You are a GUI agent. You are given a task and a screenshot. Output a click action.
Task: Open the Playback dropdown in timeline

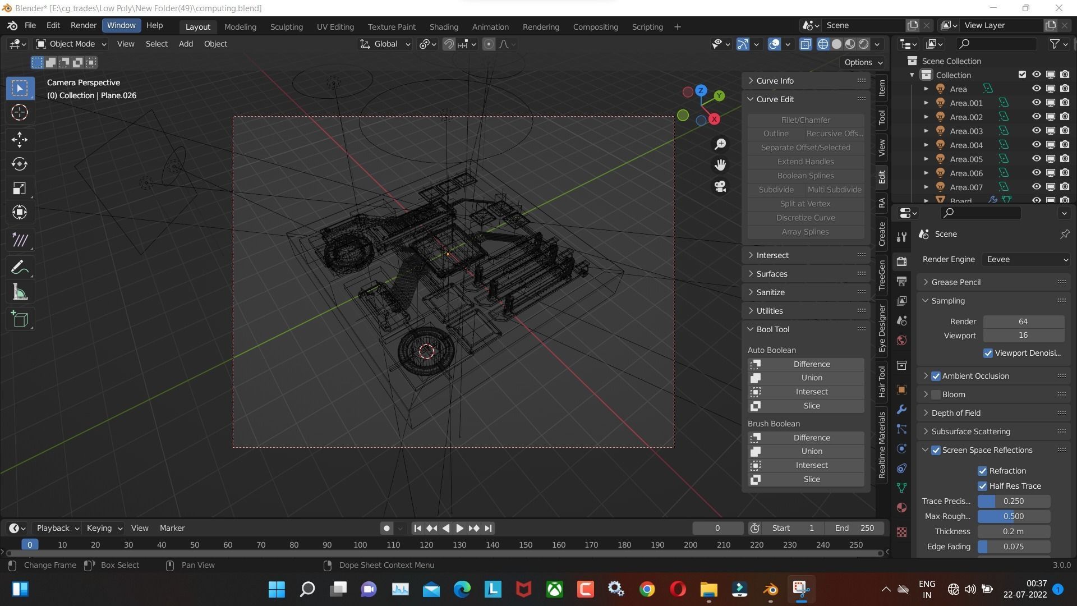click(x=57, y=528)
